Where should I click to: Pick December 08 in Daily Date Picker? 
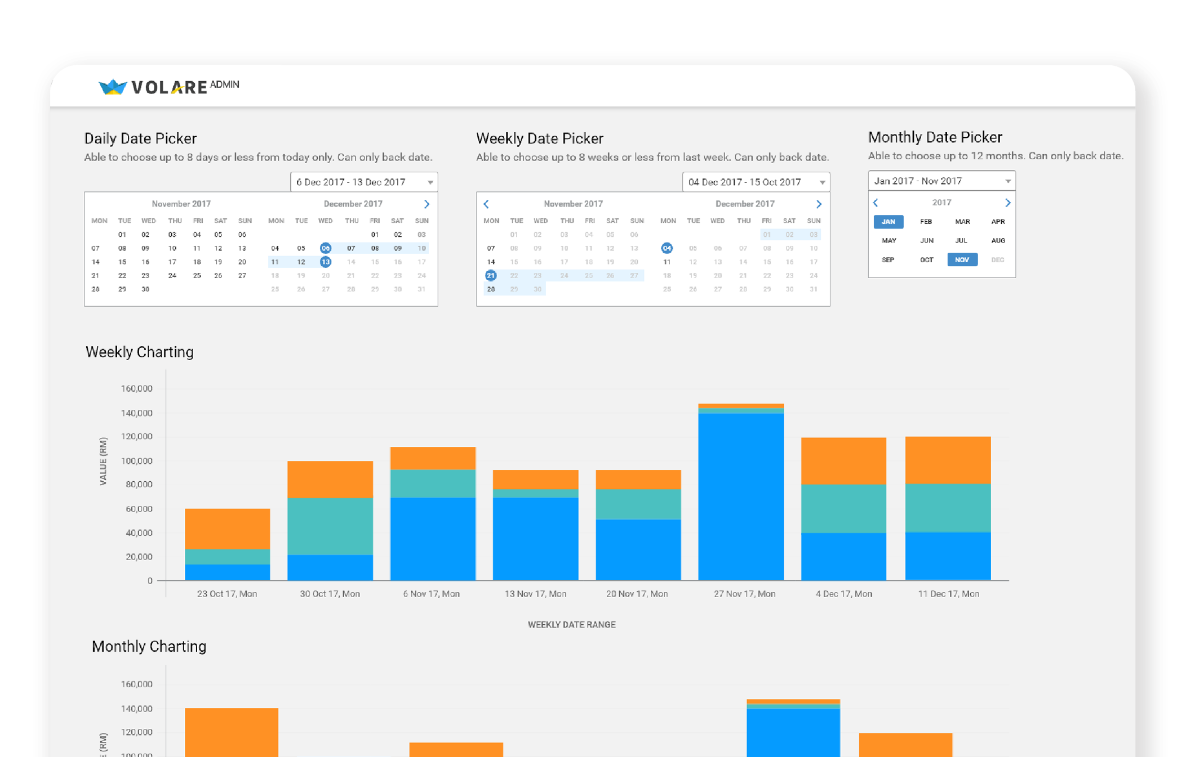click(375, 248)
